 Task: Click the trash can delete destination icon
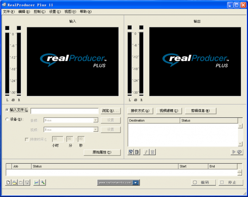pyautogui.click(x=152, y=152)
